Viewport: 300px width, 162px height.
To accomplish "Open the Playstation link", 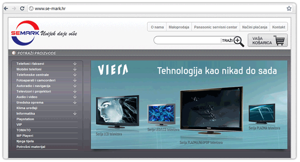I will click(25, 119).
